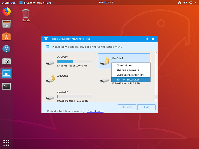The width and height of the screenshot is (199, 149).
Task: Open the Help dock icon
Action: (x=7, y=49)
